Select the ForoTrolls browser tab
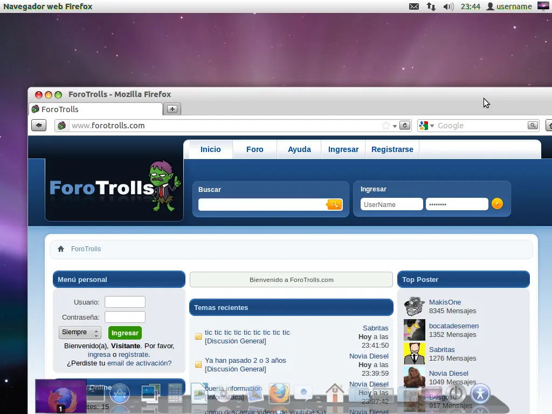This screenshot has height=414, width=552. pyautogui.click(x=96, y=109)
